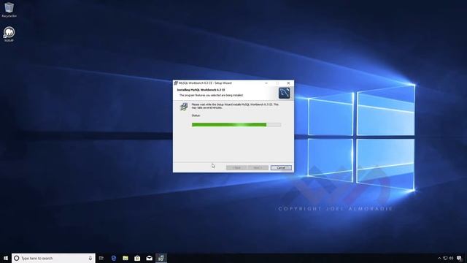The image size is (467, 263).
Task: Open File Explorer from the taskbar
Action: click(x=126, y=258)
